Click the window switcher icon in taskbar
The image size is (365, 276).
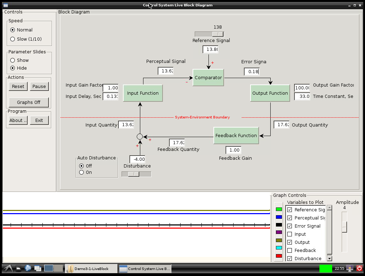[x=38, y=268]
